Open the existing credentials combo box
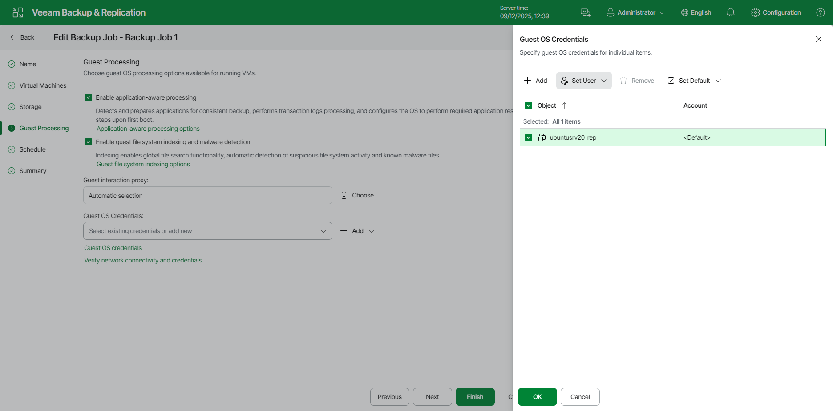Image resolution: width=833 pixels, height=411 pixels. (x=207, y=231)
